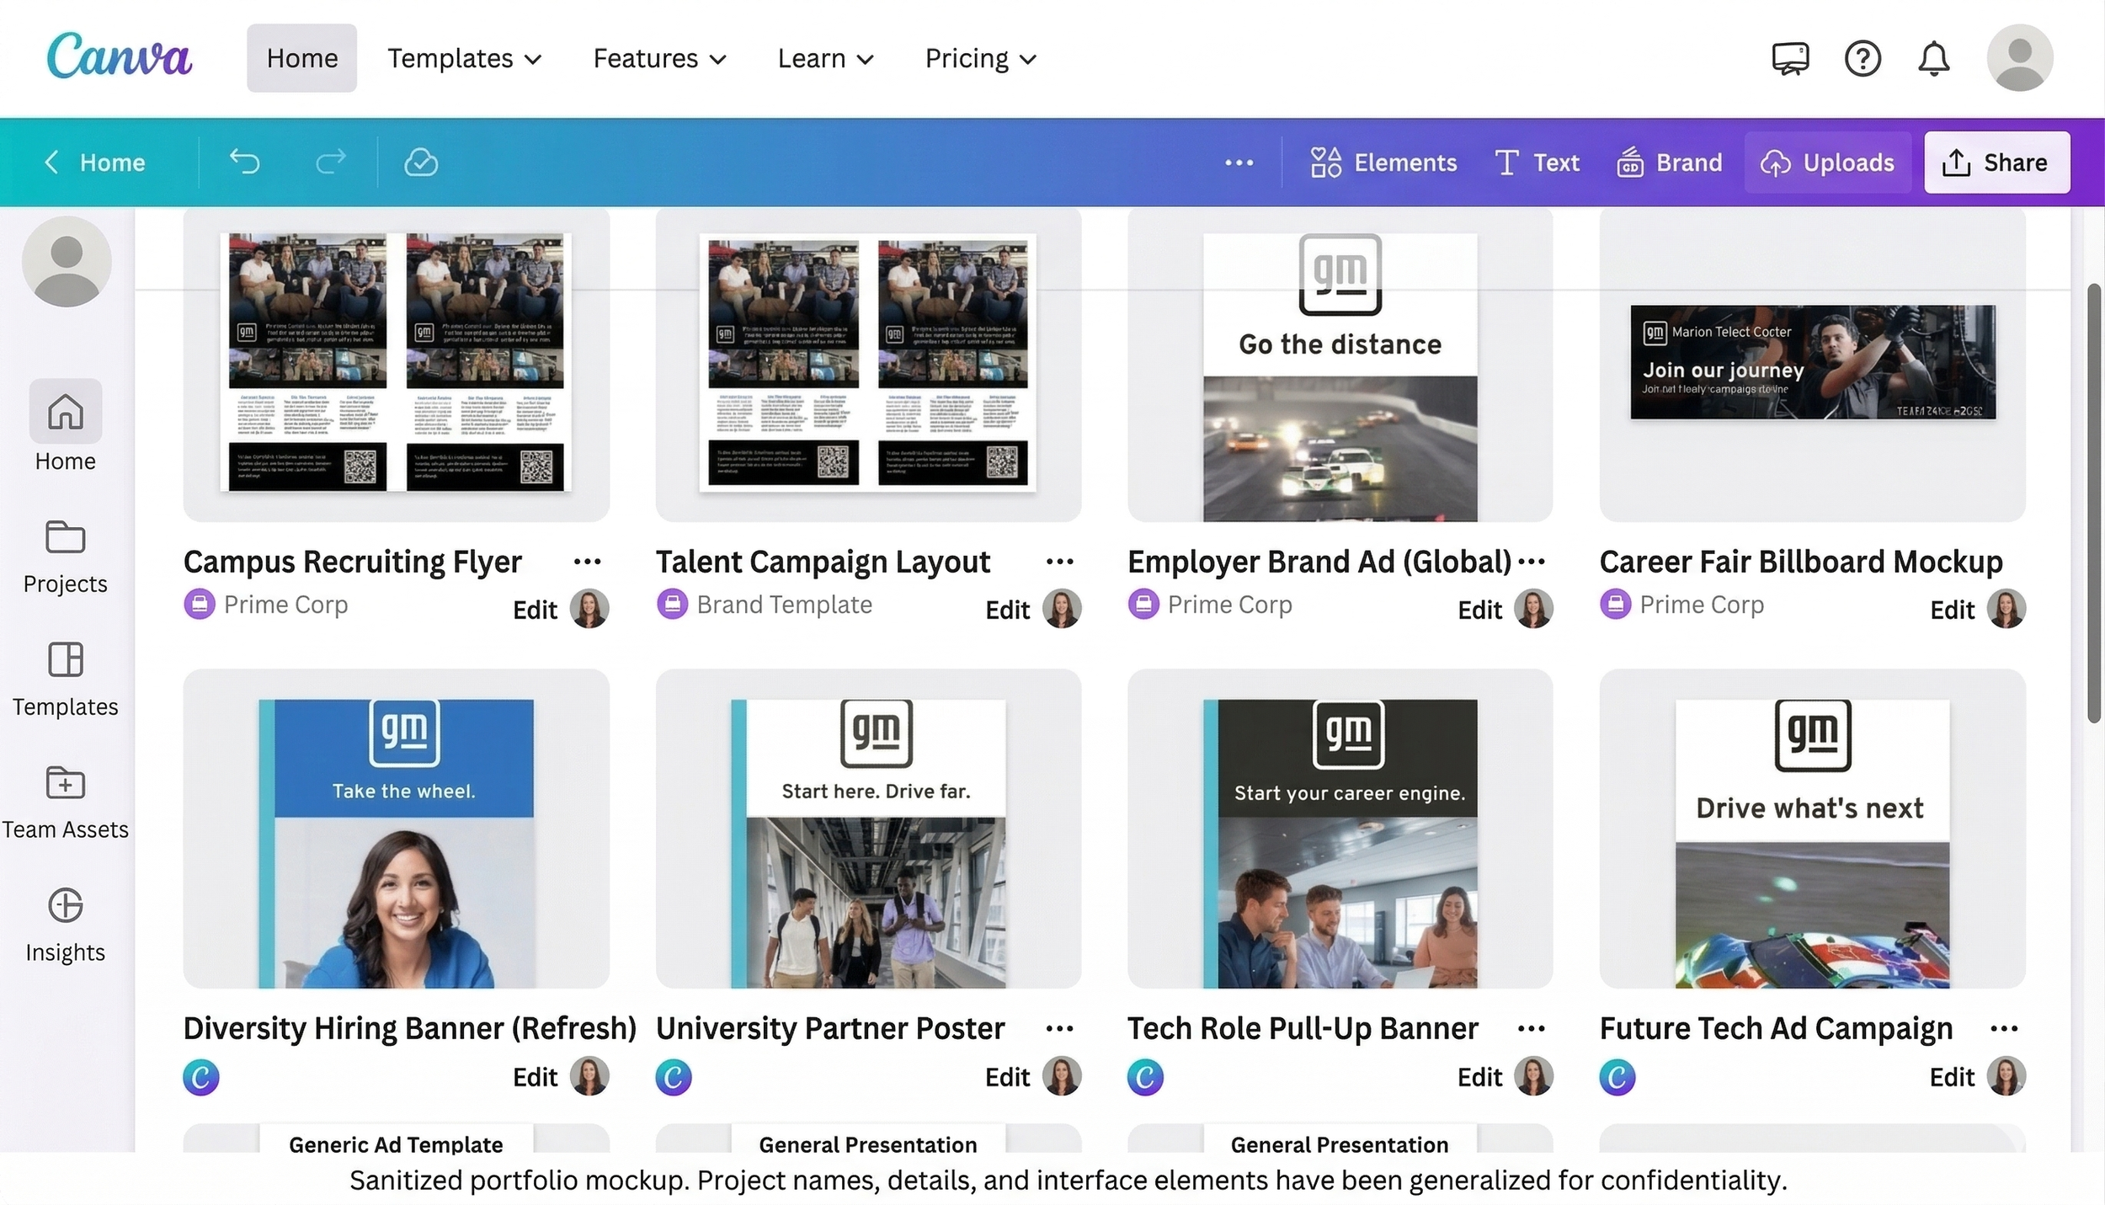Open the Tech Role Pull-Up Banner thumbnail
2105x1205 pixels.
pos(1340,829)
